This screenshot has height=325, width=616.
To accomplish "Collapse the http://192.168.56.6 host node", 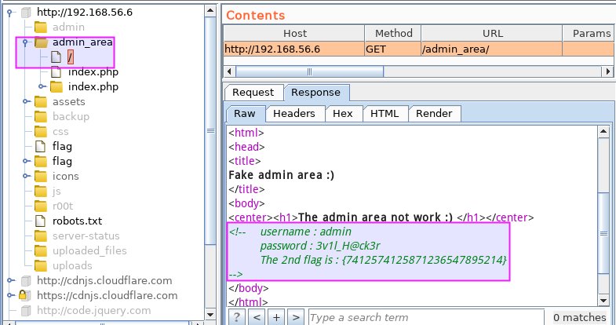I will click(x=10, y=13).
